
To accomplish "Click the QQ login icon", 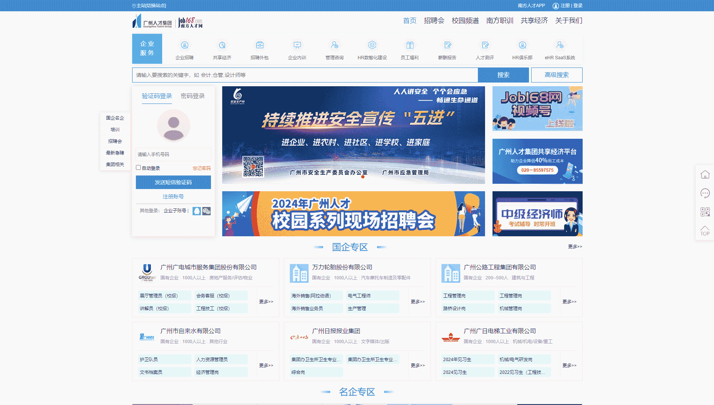I will pyautogui.click(x=197, y=211).
